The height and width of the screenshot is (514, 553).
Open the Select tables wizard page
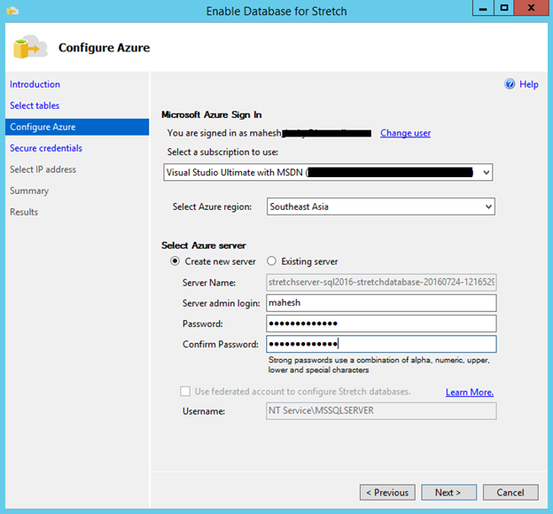(x=35, y=105)
